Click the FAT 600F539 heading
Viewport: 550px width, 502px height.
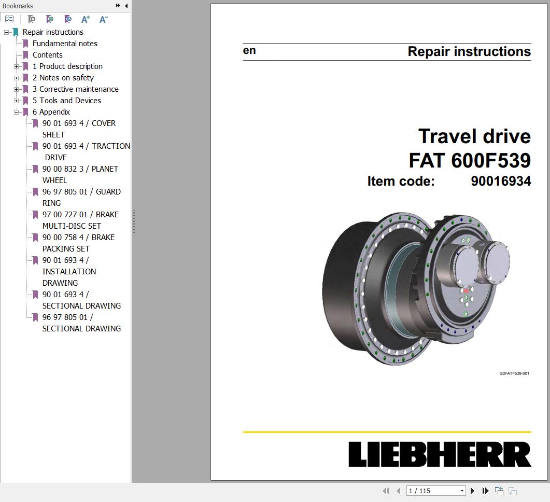(470, 160)
